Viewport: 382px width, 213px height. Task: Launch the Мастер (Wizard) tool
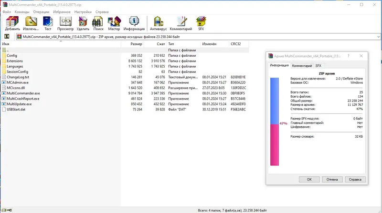(x=114, y=21)
